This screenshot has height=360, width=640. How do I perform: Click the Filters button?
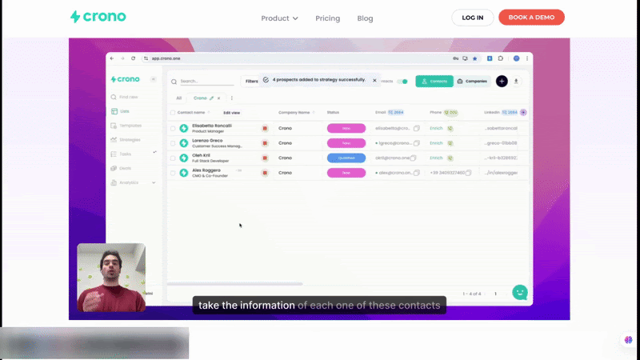coord(251,82)
